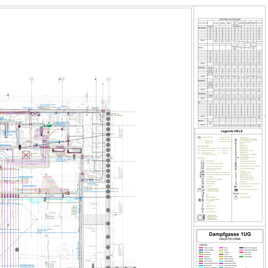Click the room number '14' on the plan
268x268 pixels.
click(46, 215)
